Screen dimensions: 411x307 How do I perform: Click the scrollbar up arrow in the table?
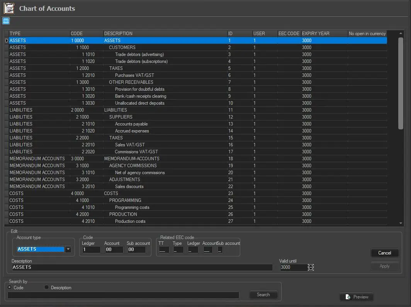click(x=401, y=34)
